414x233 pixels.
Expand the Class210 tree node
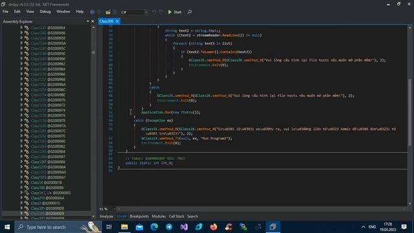pos(21,198)
